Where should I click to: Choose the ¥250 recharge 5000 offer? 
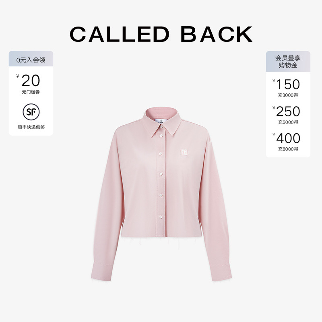(x=288, y=115)
